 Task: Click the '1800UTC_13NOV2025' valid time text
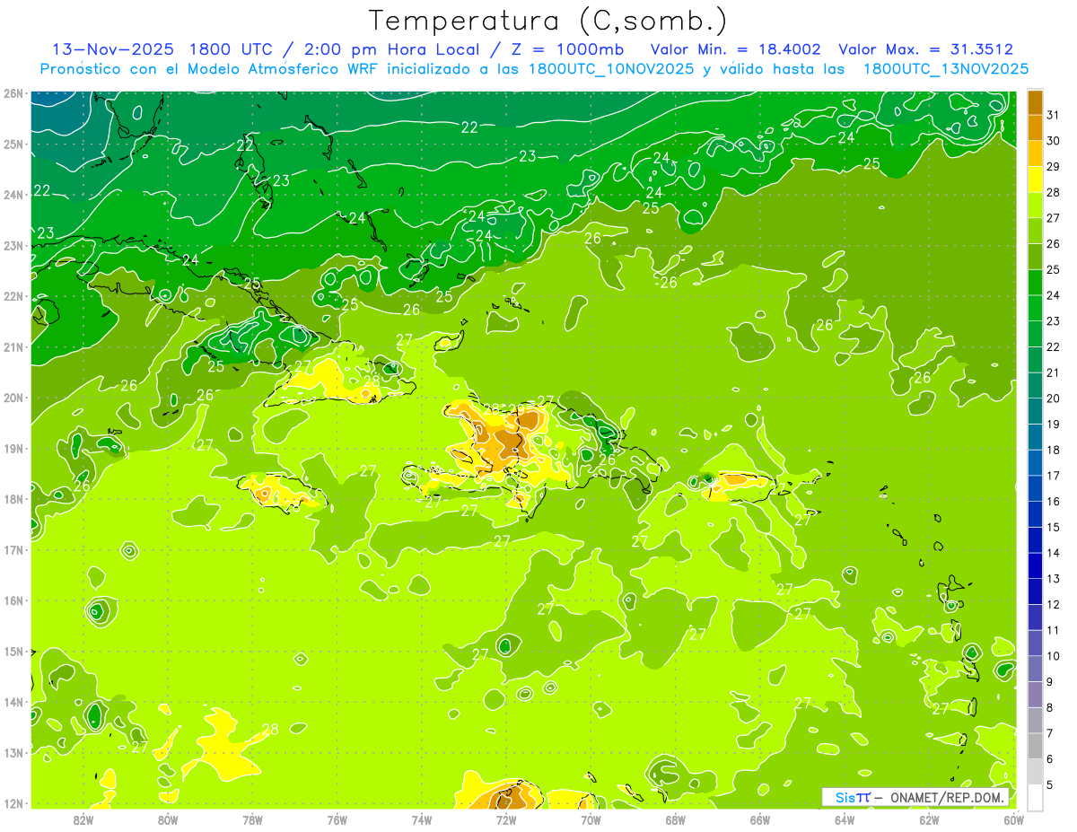pyautogui.click(x=946, y=69)
